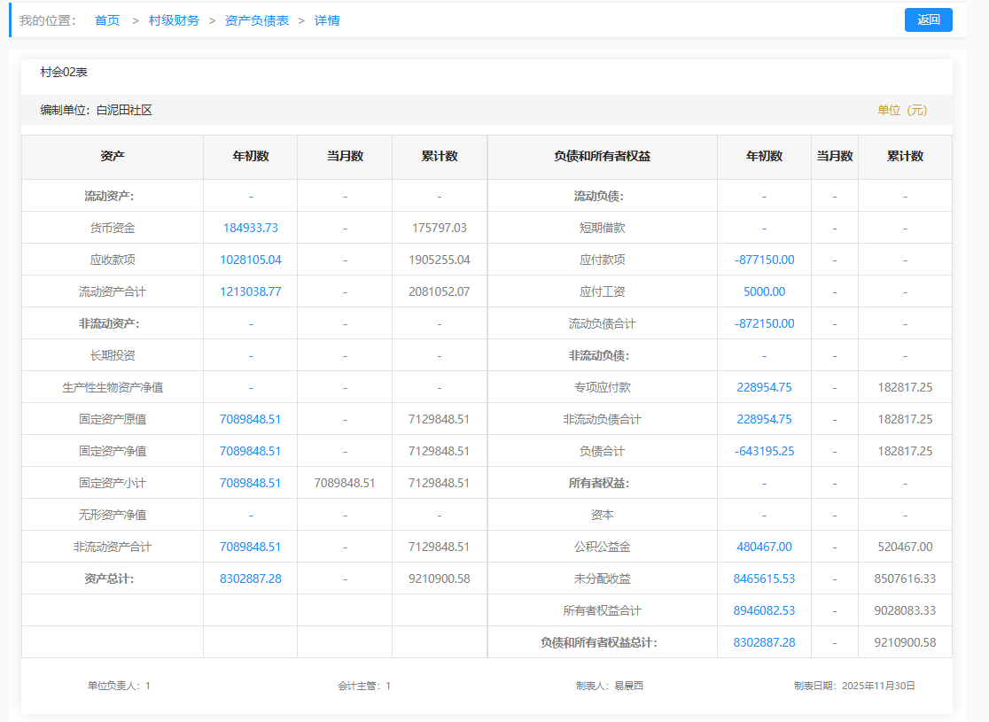Viewport: 989px width, 722px height.
Task: Click 负债合计 opening value -643195.25
Action: pos(764,451)
